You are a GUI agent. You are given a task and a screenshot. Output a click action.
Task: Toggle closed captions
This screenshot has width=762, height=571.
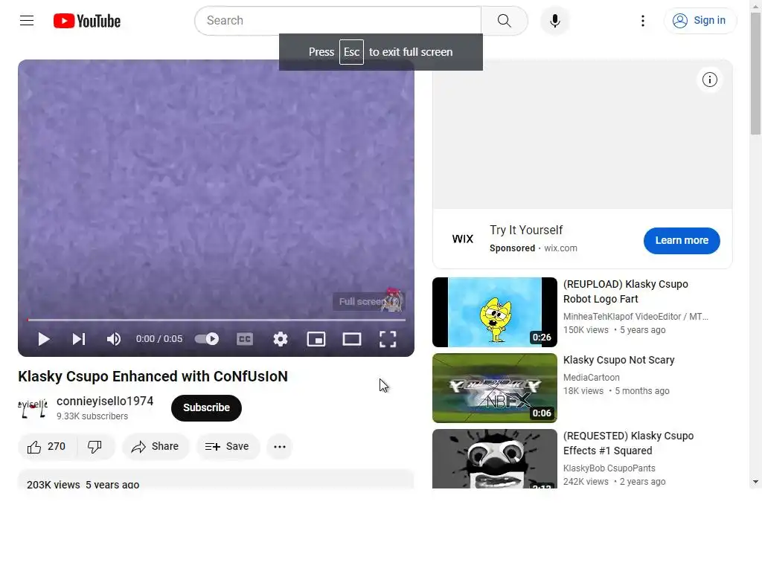coord(244,339)
